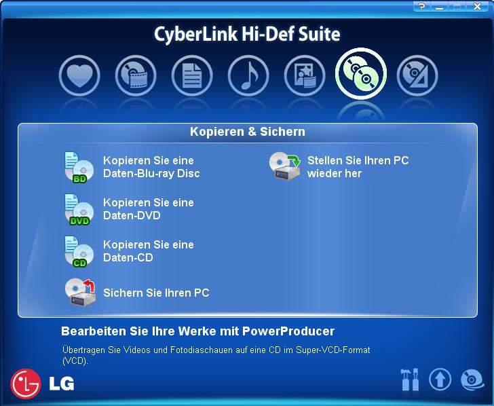Screen dimensions: 494x406
Task: Select the music note category
Action: pos(248,75)
